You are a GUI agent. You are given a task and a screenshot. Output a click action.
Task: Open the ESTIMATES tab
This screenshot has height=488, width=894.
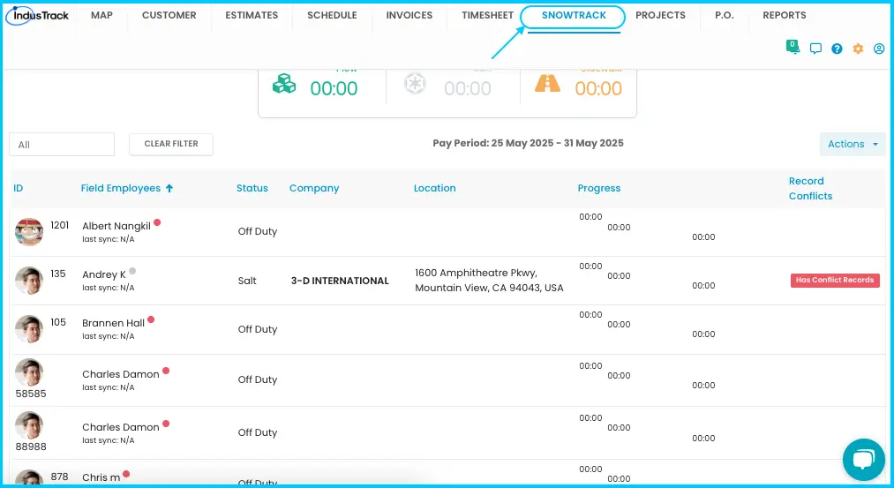252,15
